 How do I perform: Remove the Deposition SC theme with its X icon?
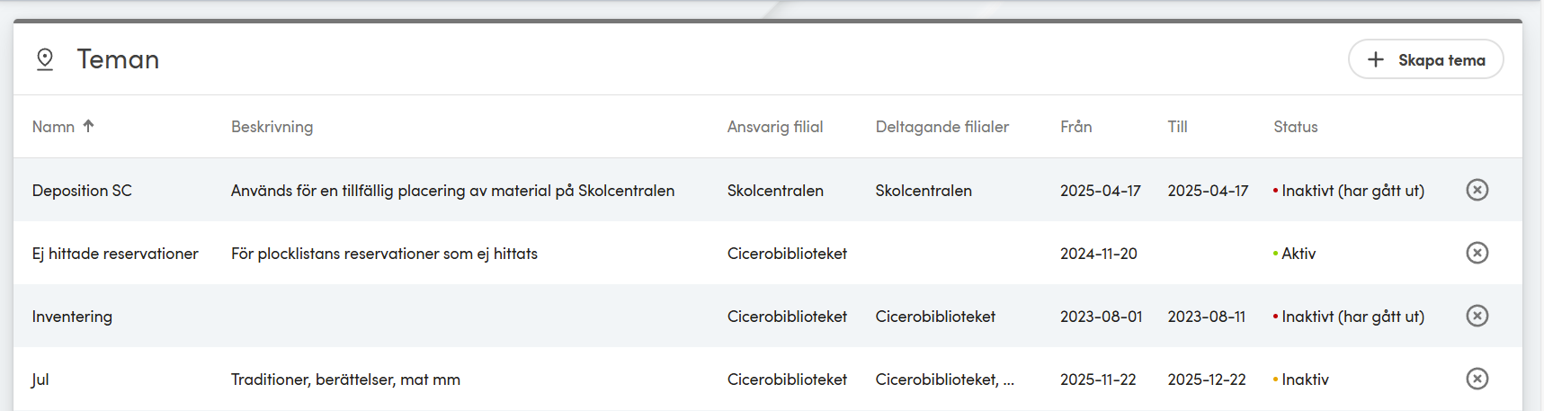point(1477,190)
